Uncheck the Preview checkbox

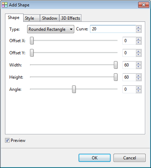[7, 140]
